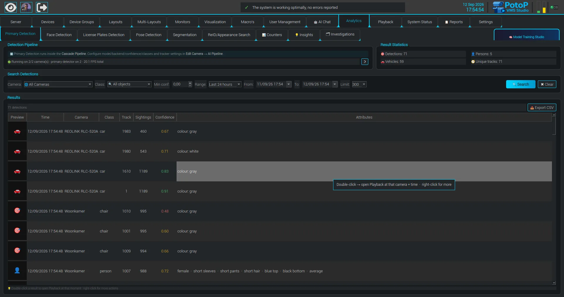Screen dimensions: 564x297
Task: Switch to the Face Detection tab
Action: click(x=59, y=35)
